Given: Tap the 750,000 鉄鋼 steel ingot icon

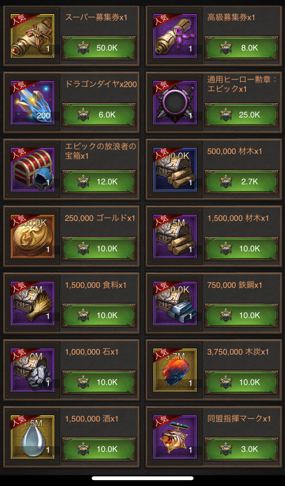Looking at the screenshot, I should pos(175,303).
